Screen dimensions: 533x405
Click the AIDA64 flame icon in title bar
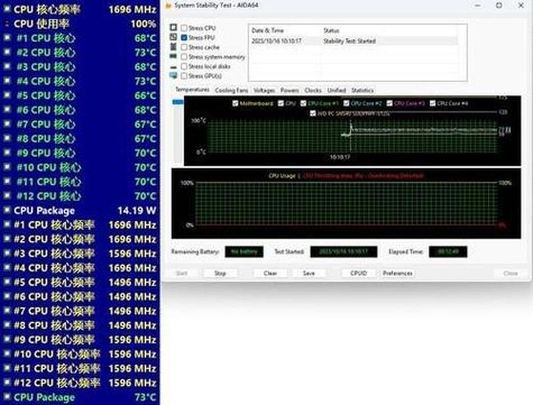point(169,5)
